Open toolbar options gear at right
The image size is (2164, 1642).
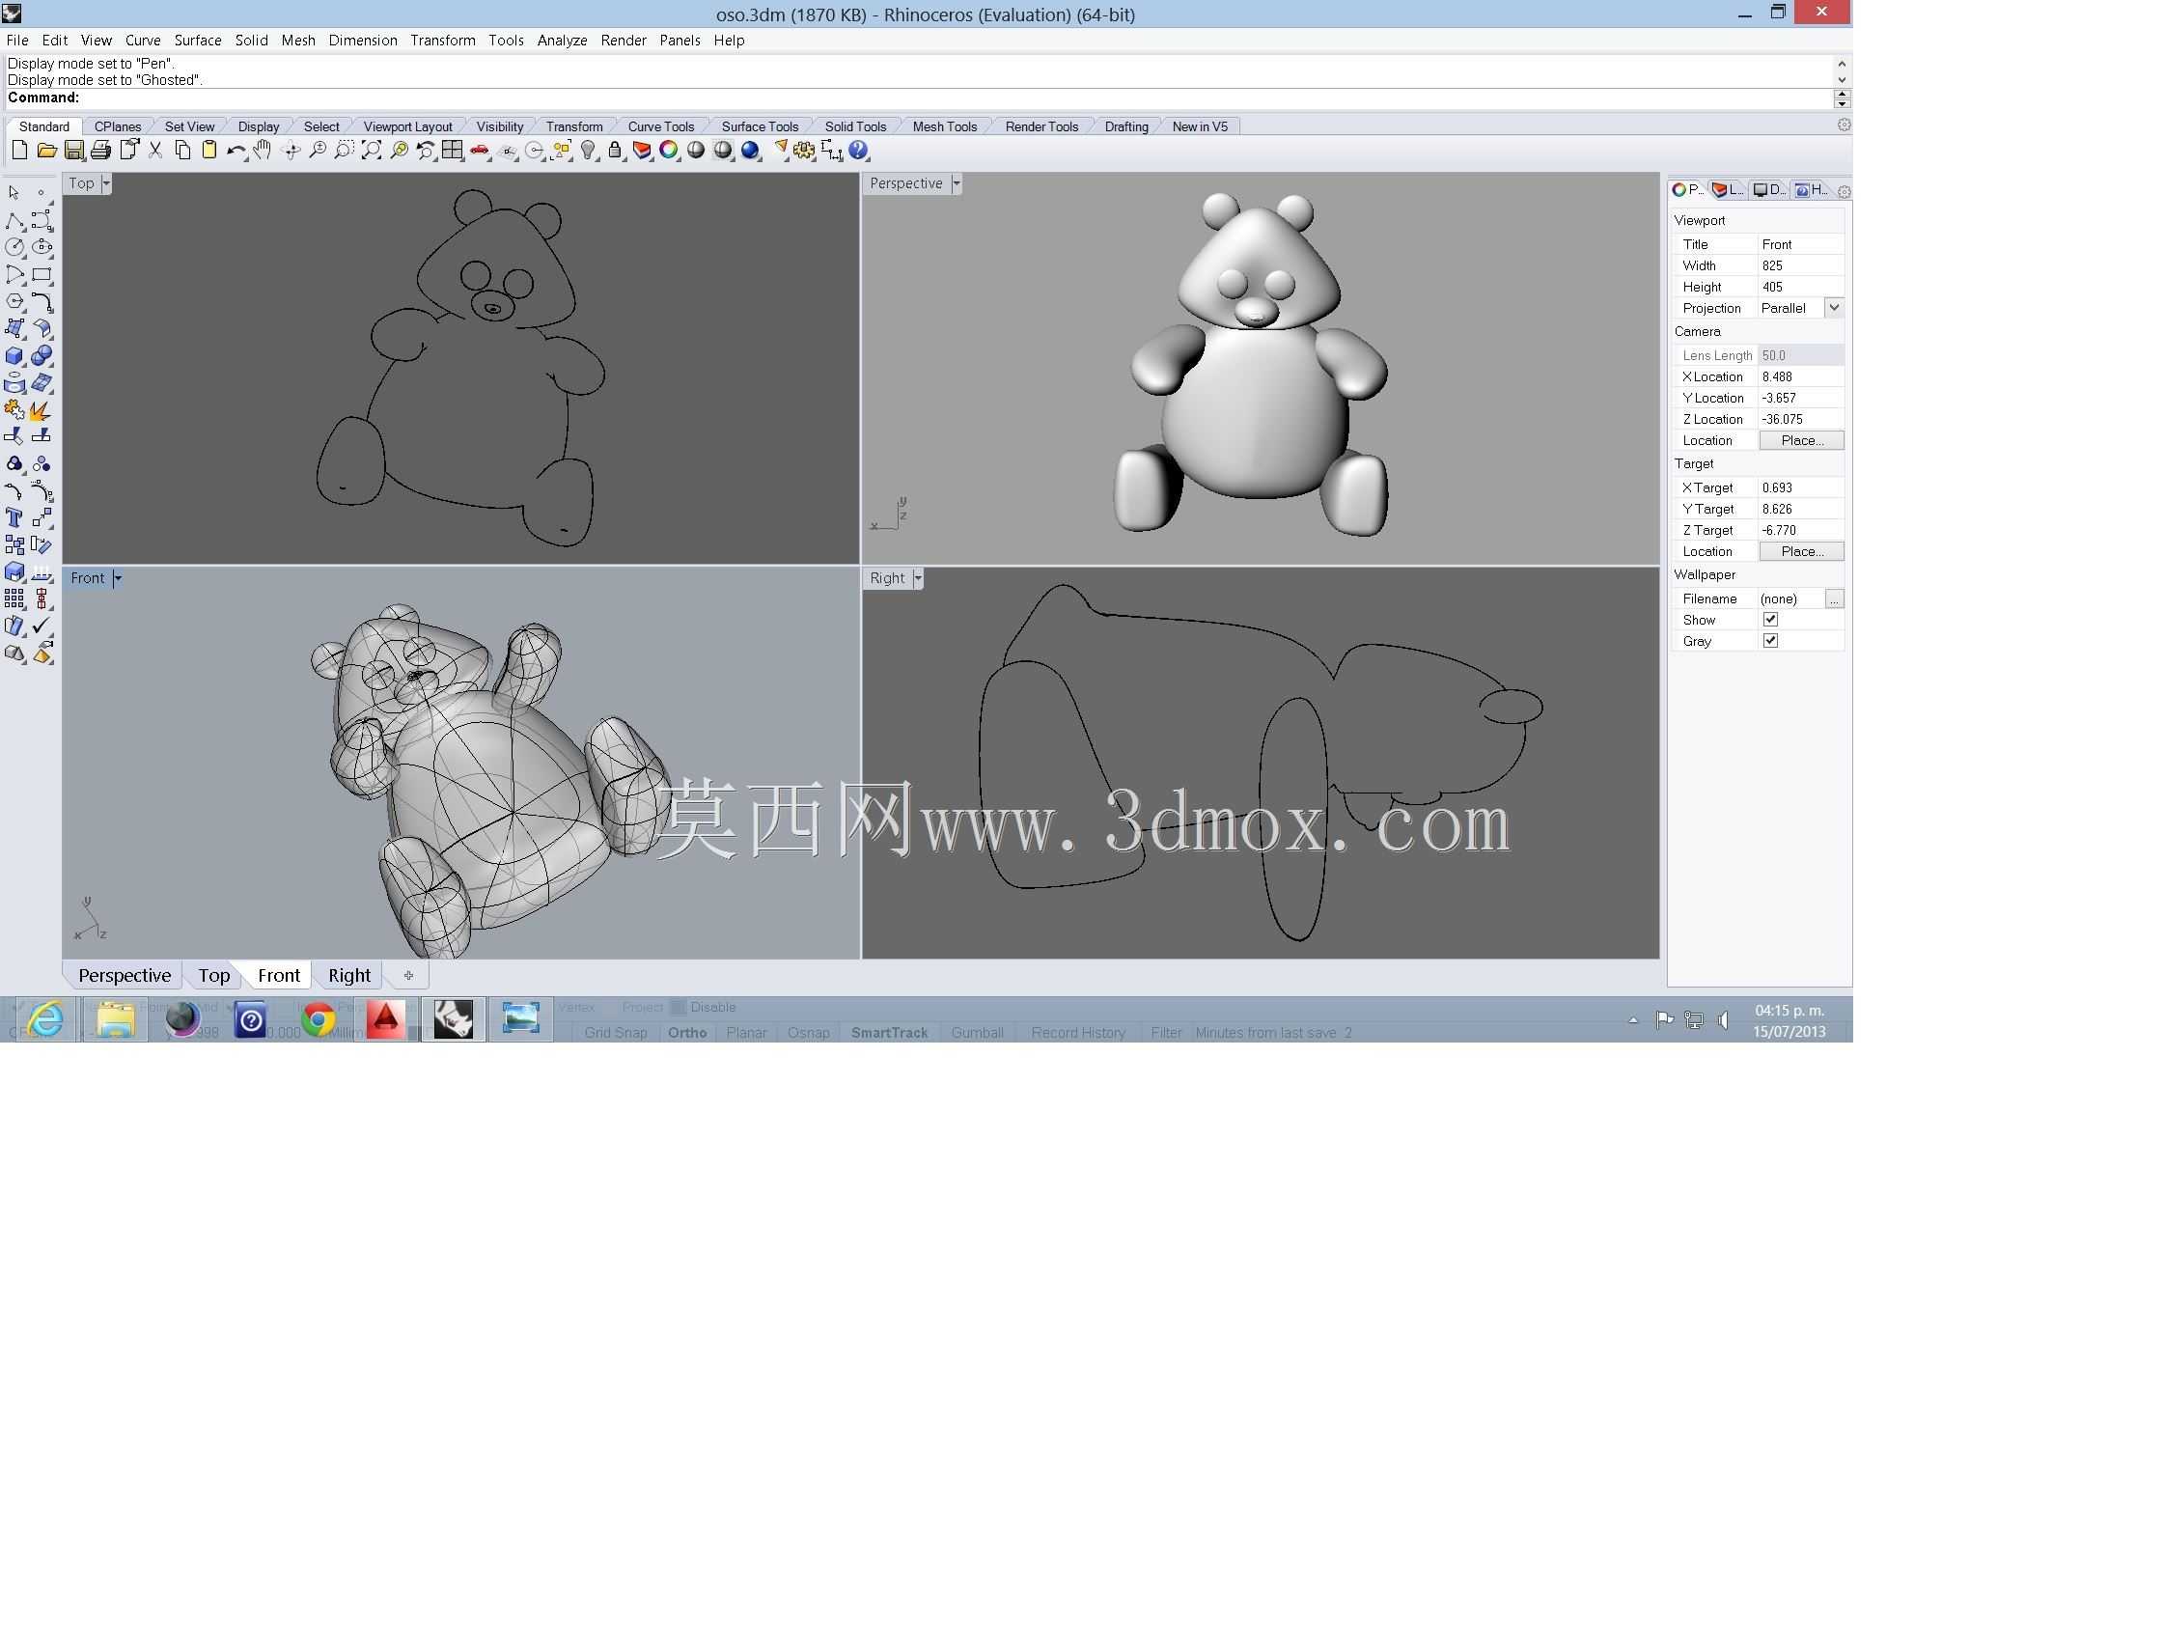[1845, 125]
